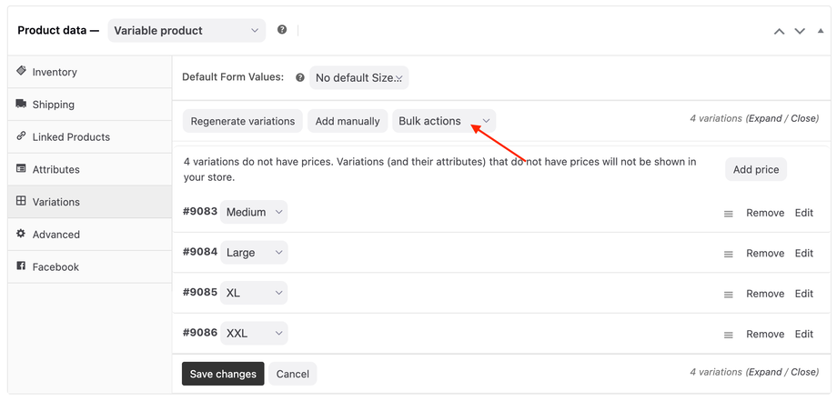This screenshot has height=401, width=837.
Task: Click the Add price button
Action: (755, 169)
